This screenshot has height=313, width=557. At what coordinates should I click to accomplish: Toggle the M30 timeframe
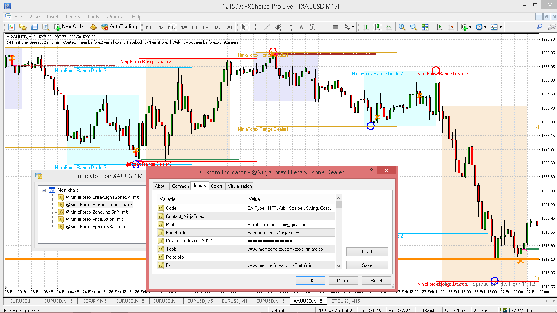pyautogui.click(x=183, y=27)
